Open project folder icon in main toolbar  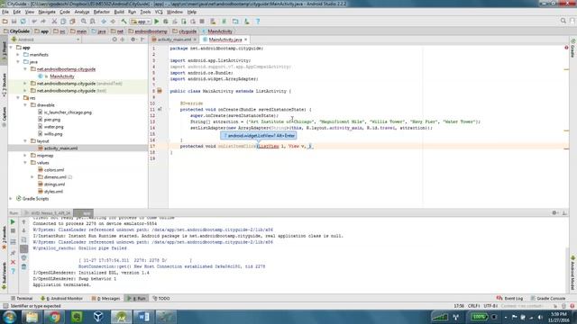pos(5,22)
